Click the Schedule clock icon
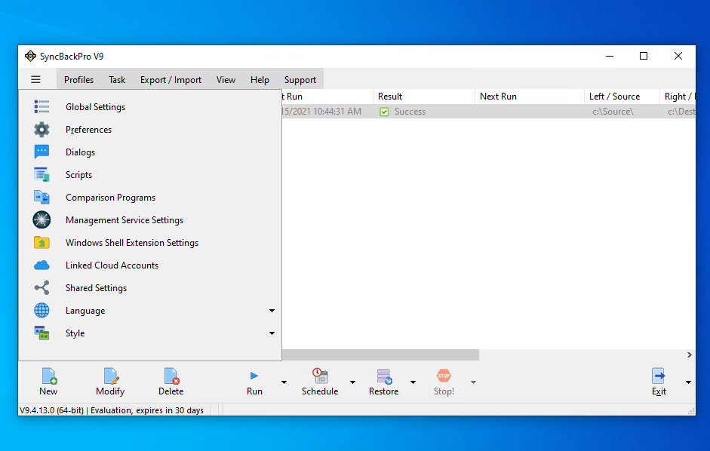The image size is (710, 451). (320, 376)
